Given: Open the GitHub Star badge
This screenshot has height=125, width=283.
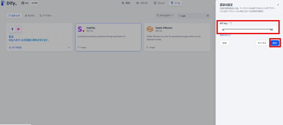Looking at the screenshot, I should click(x=29, y=3).
